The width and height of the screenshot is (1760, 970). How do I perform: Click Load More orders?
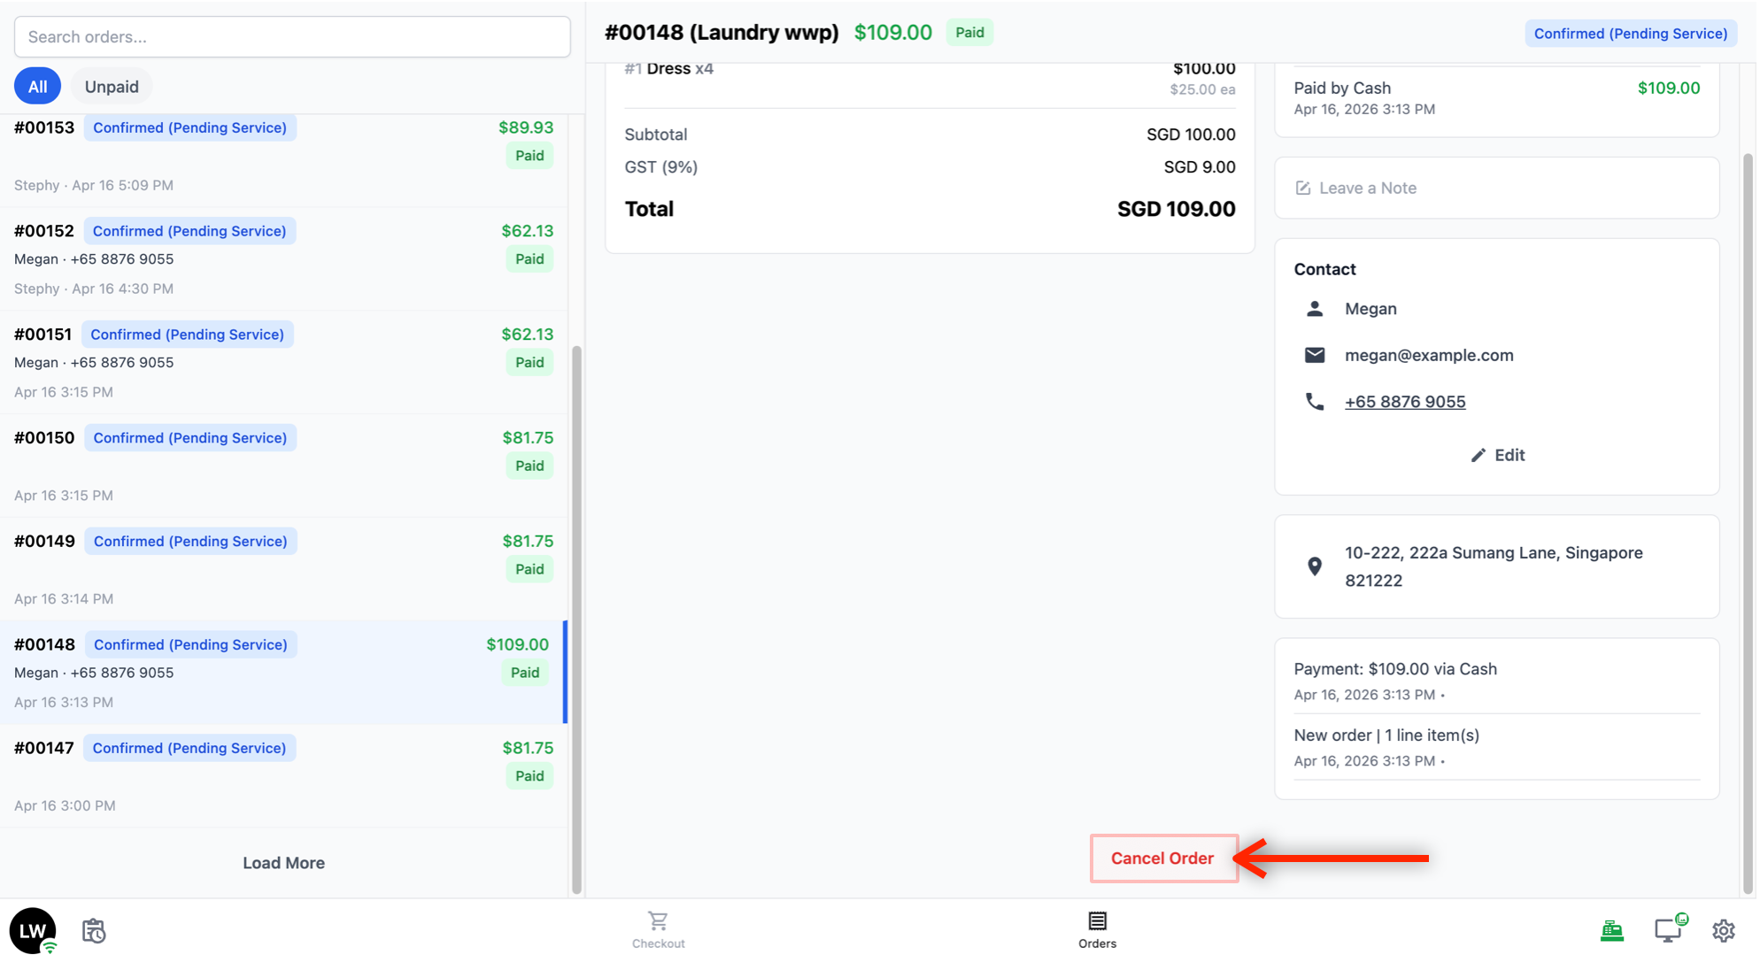[283, 863]
